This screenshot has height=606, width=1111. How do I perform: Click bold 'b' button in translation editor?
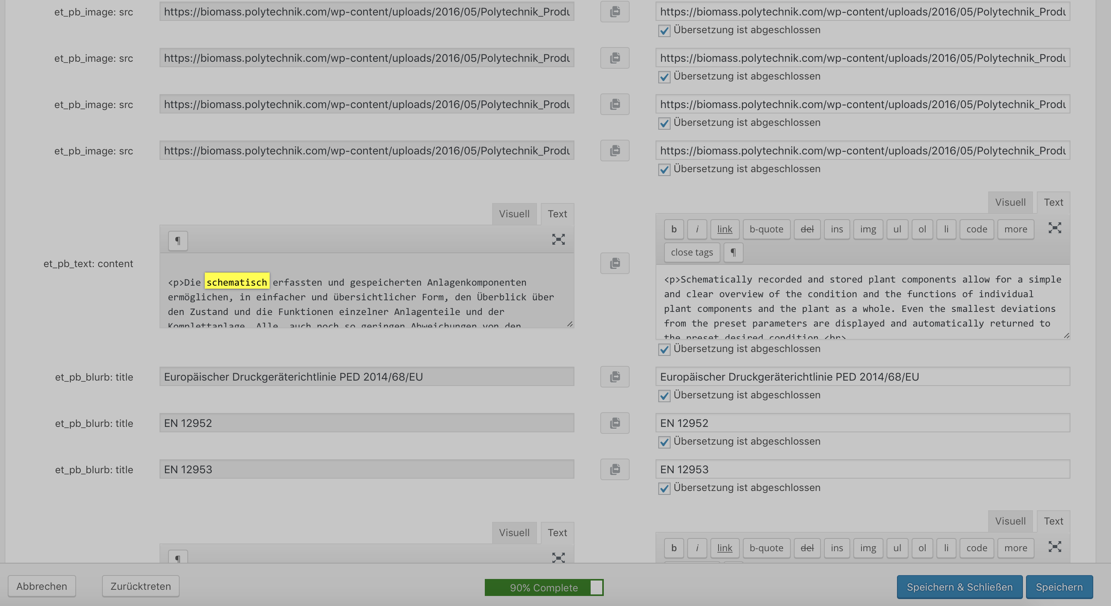click(674, 229)
